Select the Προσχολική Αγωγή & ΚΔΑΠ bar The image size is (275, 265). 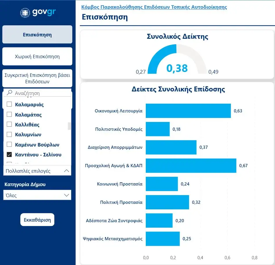[x=191, y=166]
